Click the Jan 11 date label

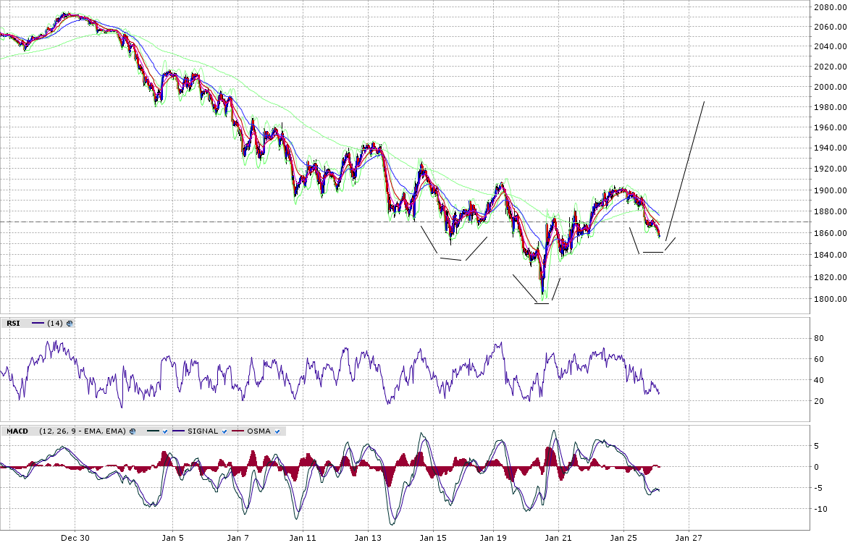click(x=303, y=538)
